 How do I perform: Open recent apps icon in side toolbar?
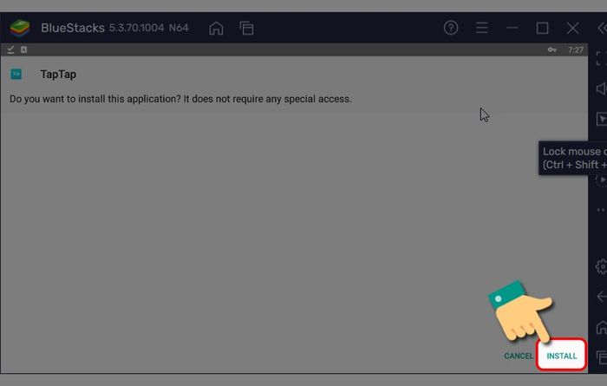point(601,357)
